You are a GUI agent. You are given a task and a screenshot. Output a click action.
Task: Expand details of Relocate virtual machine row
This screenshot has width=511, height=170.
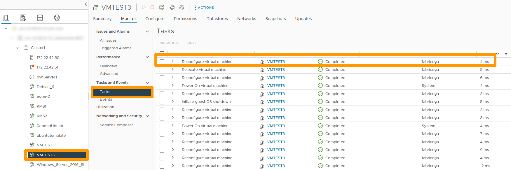(173, 69)
